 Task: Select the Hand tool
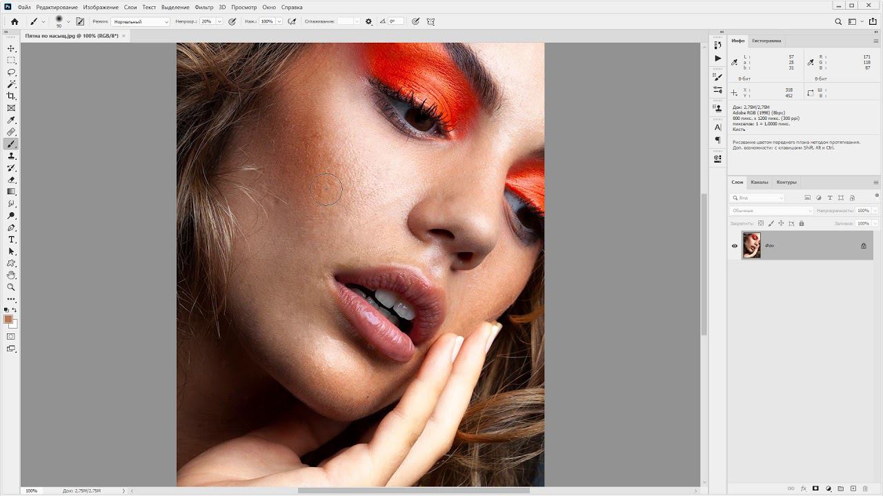pyautogui.click(x=11, y=275)
